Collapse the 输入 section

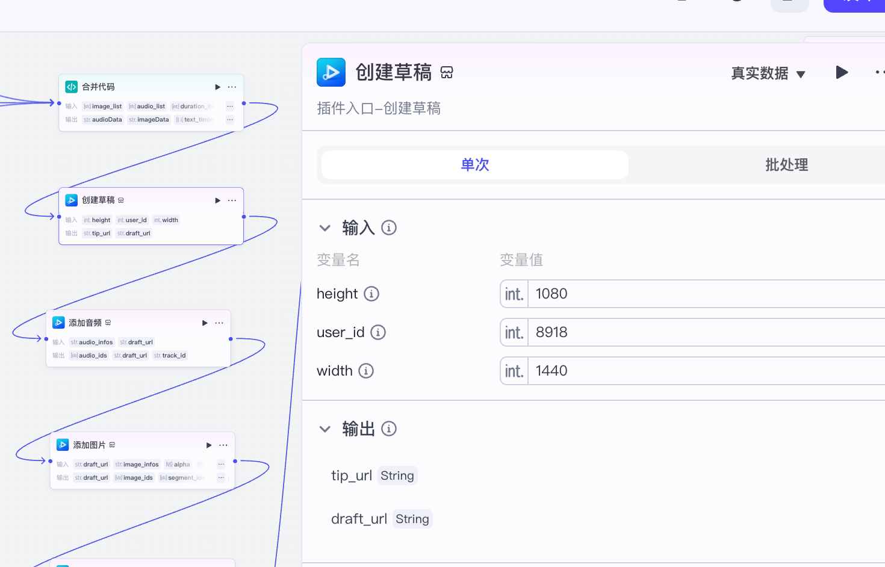[325, 228]
